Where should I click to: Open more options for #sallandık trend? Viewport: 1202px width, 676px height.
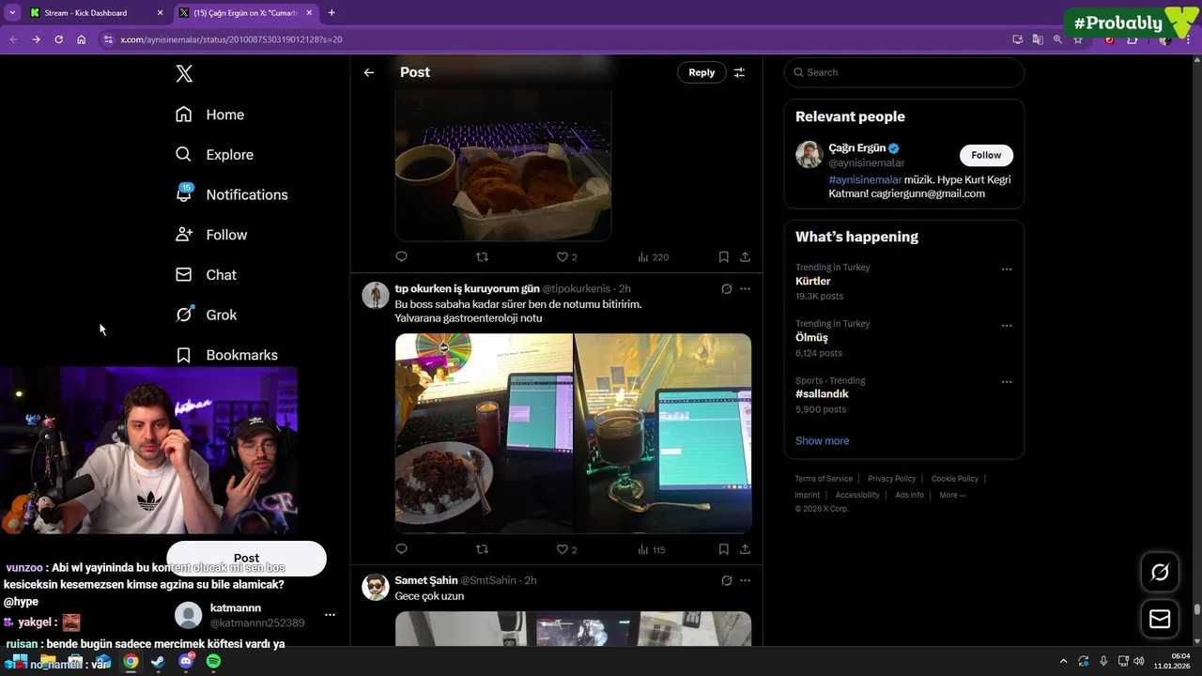pyautogui.click(x=1007, y=382)
